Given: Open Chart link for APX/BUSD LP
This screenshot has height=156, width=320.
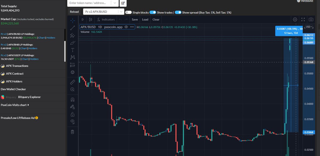Looking at the screenshot, I should click(42, 38).
